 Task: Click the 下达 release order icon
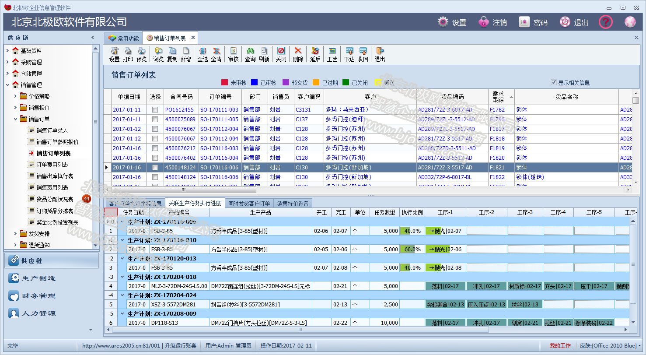(x=349, y=51)
